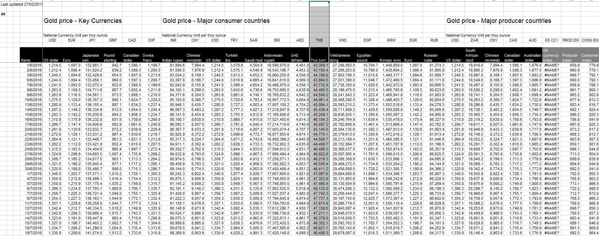Select Vietnamese dong value 27,246,093.0

344,65
